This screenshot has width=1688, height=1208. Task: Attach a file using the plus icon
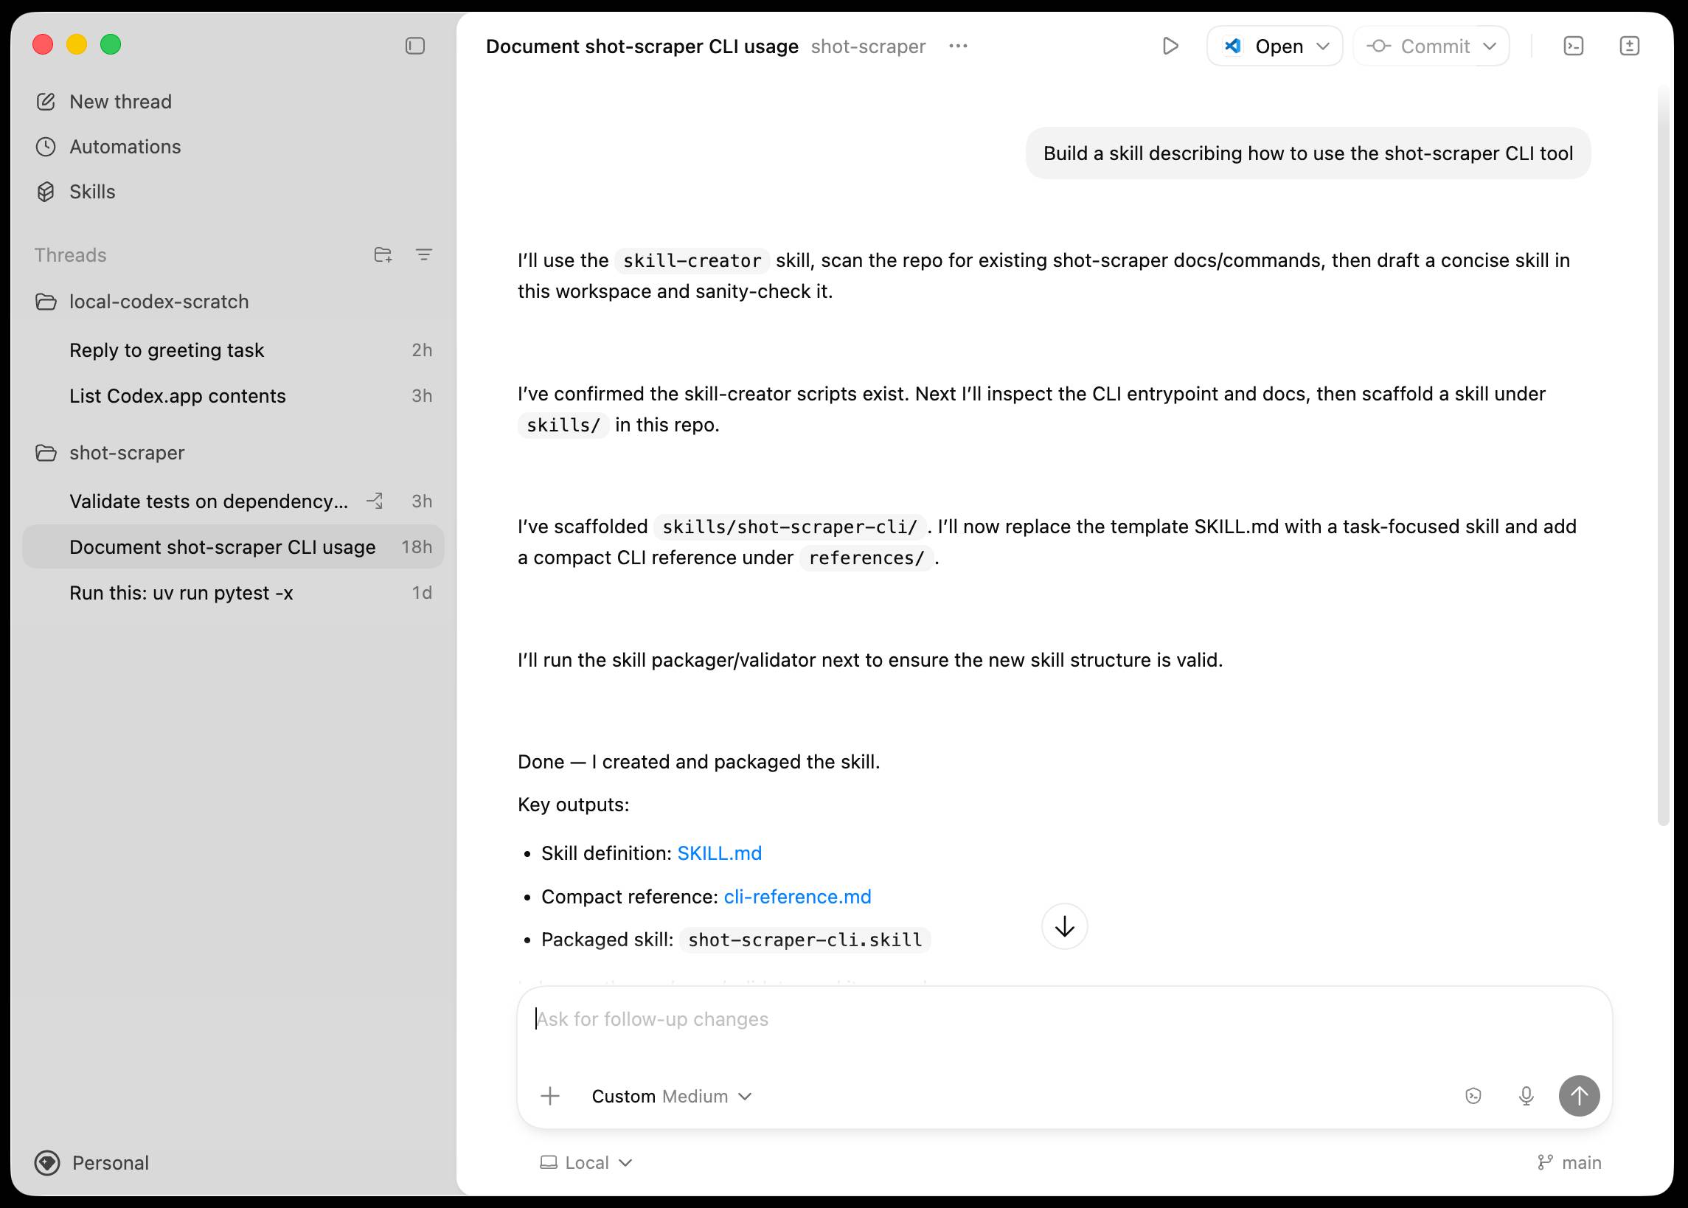pyautogui.click(x=550, y=1096)
